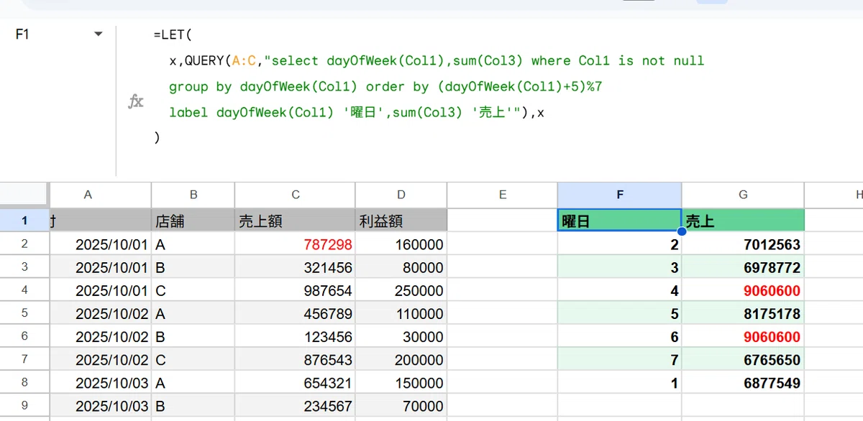Click the 売上額 header cell
Image resolution: width=863 pixels, height=421 pixels.
click(295, 221)
